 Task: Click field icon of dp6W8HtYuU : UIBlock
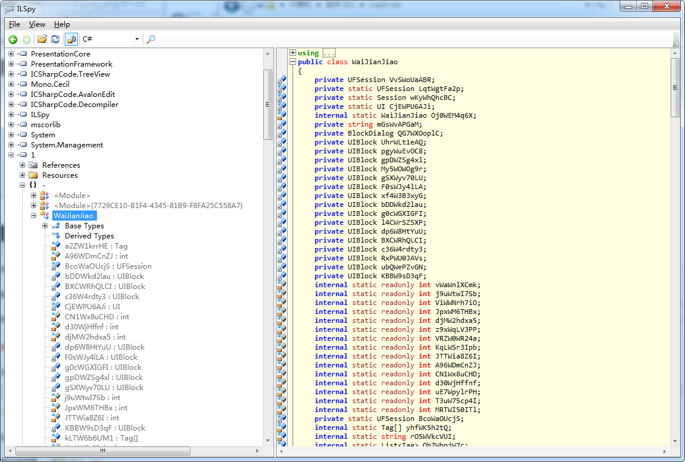(56, 347)
